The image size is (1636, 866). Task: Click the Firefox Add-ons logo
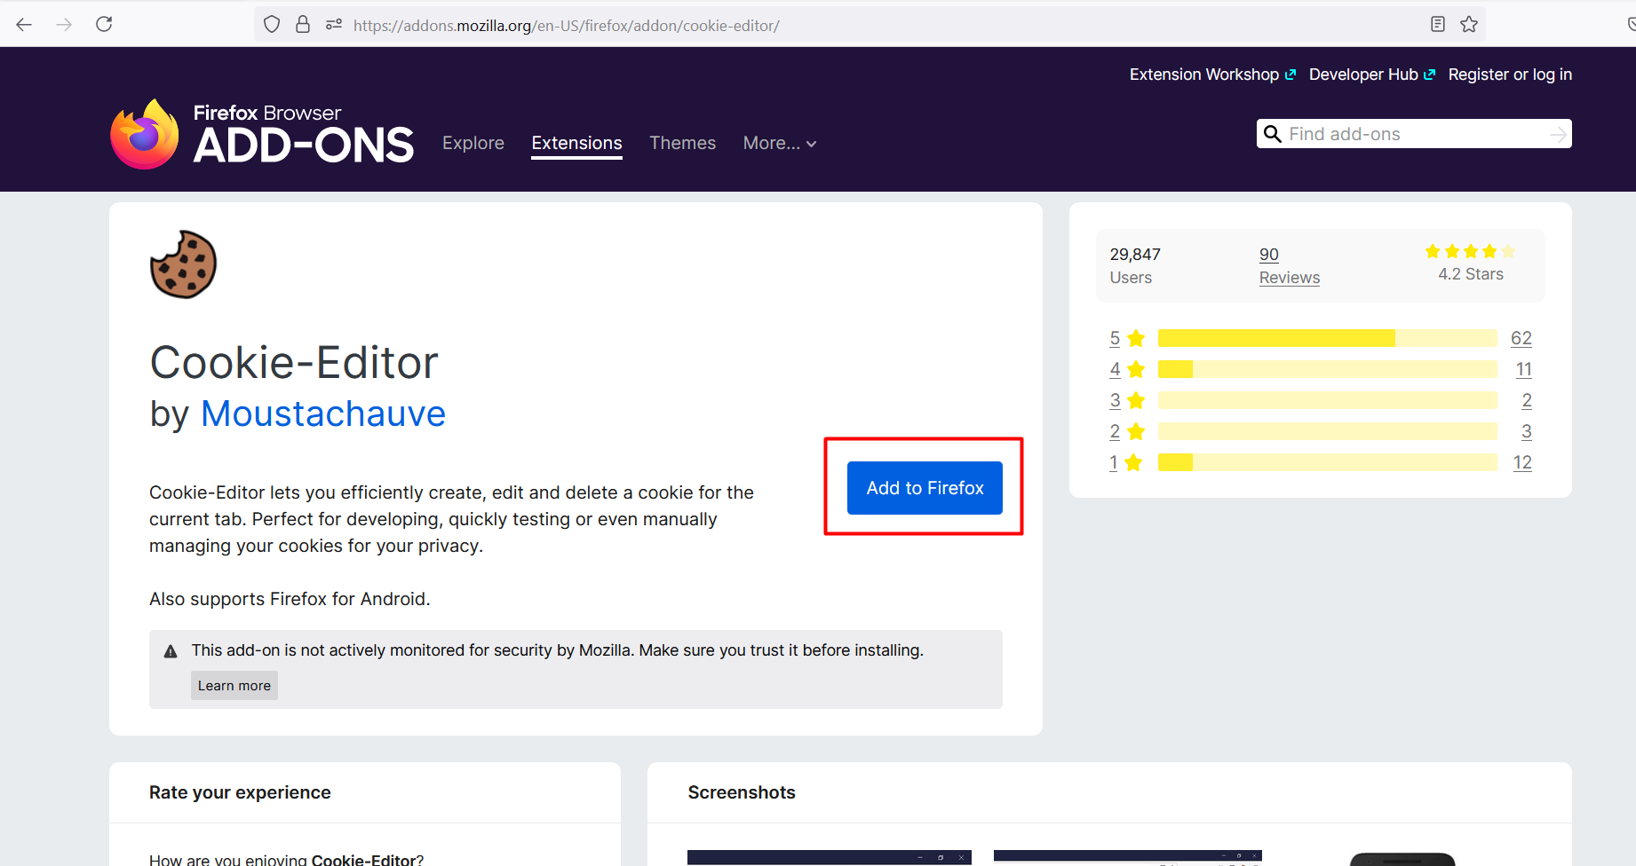pyautogui.click(x=262, y=135)
